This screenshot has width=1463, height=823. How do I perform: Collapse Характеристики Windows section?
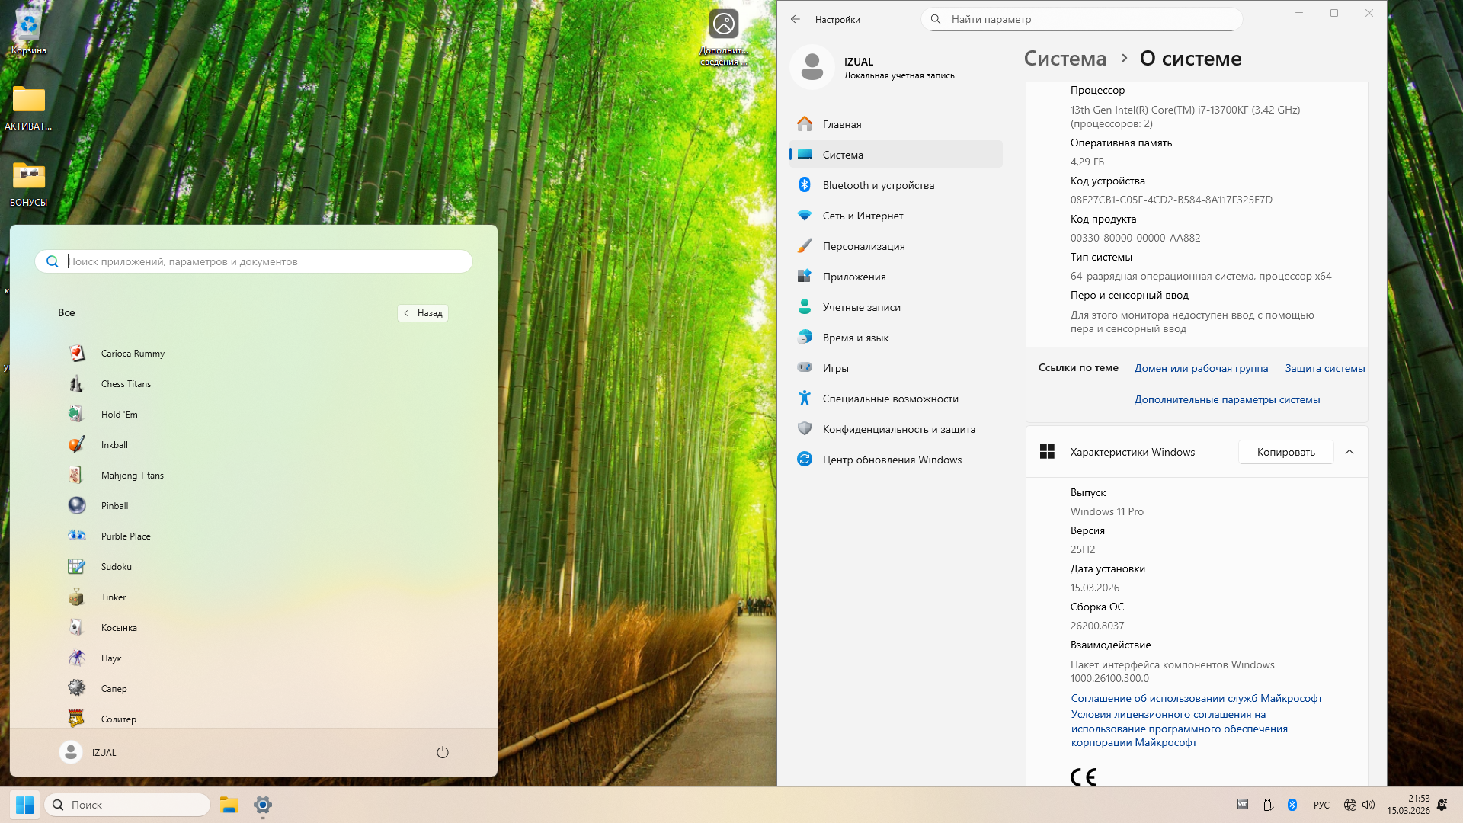point(1349,452)
